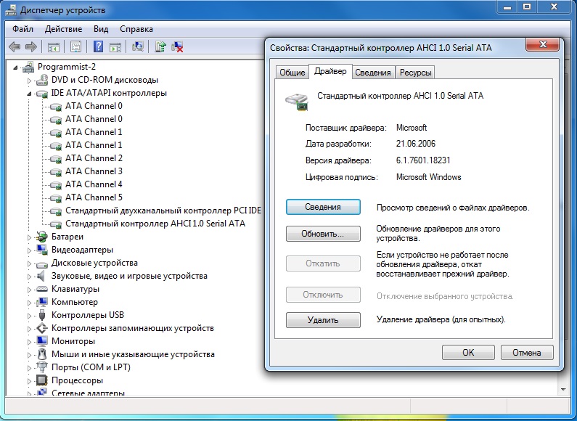Click the Update driver toolbar icon
The image size is (577, 421).
[160, 47]
